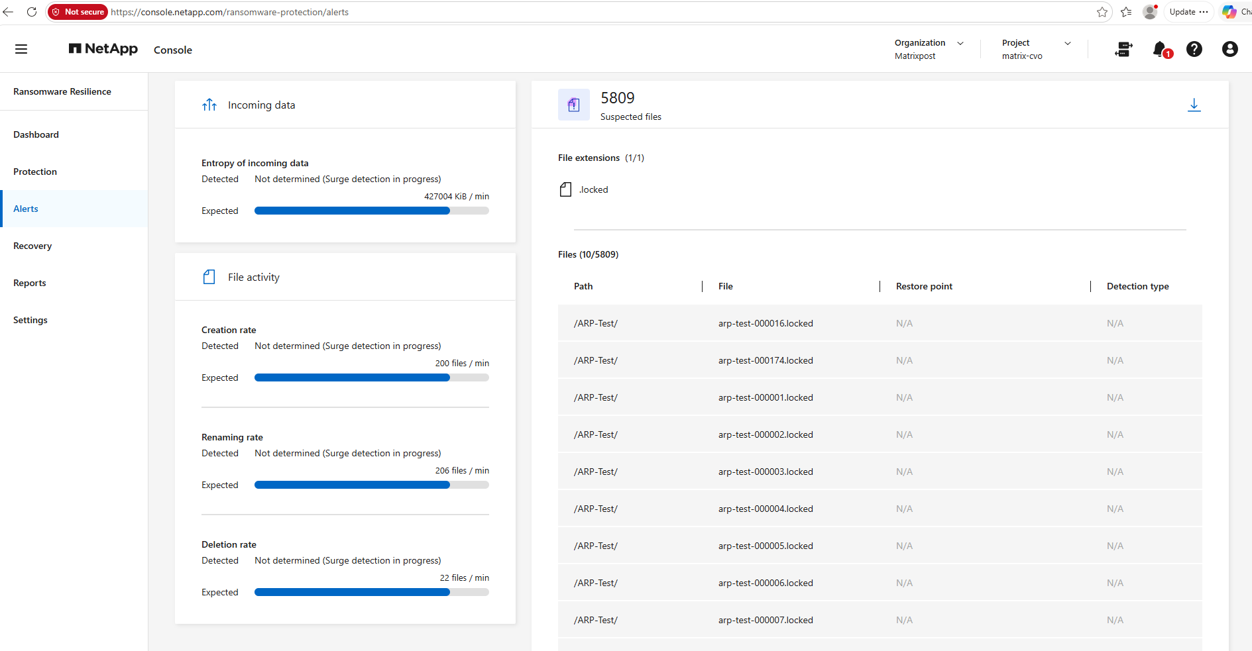Viewport: 1252px width, 651px height.
Task: Go to the Dashboard section
Action: [36, 134]
